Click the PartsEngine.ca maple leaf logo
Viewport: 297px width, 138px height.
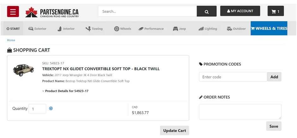(52, 12)
